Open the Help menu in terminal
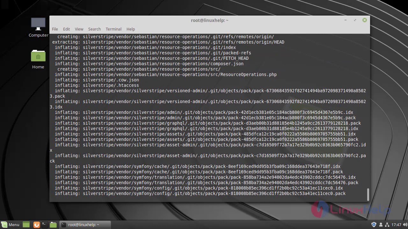The image size is (408, 229). click(131, 29)
